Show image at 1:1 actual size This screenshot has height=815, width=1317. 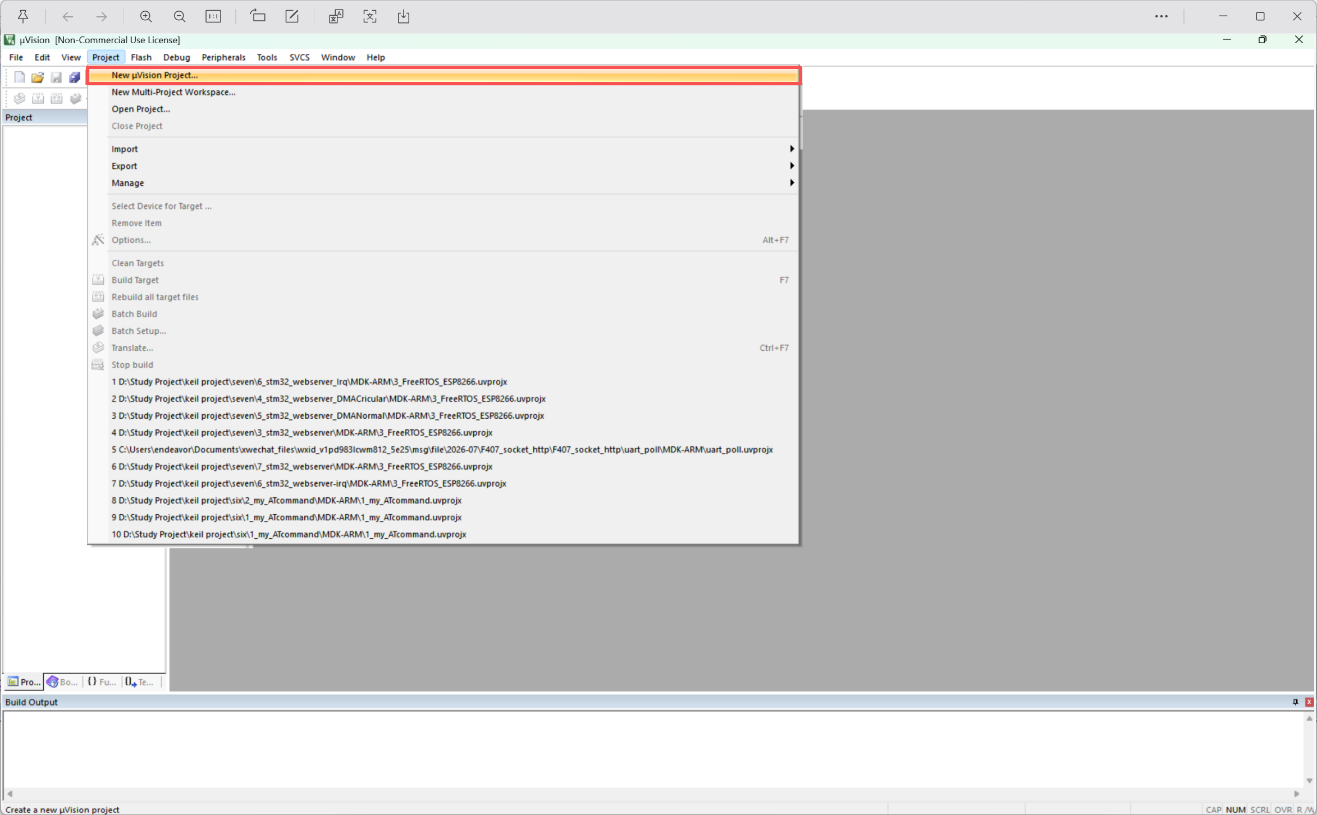tap(213, 16)
